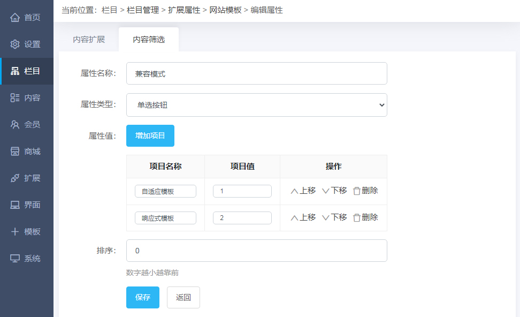Open settings via the gear icon
The height and width of the screenshot is (317, 520).
[x=15, y=44]
